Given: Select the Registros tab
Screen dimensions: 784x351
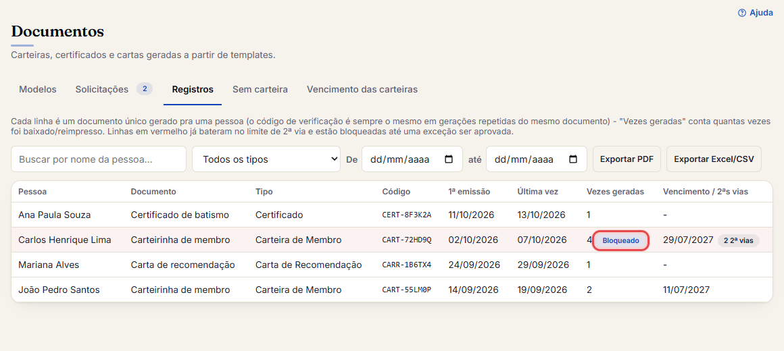Looking at the screenshot, I should (193, 89).
